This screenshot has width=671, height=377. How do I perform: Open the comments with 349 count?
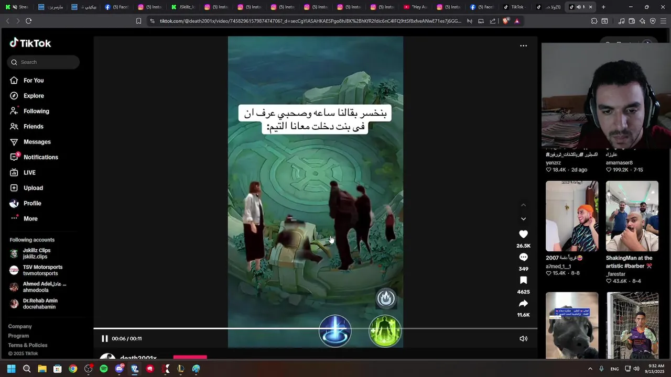(523, 257)
